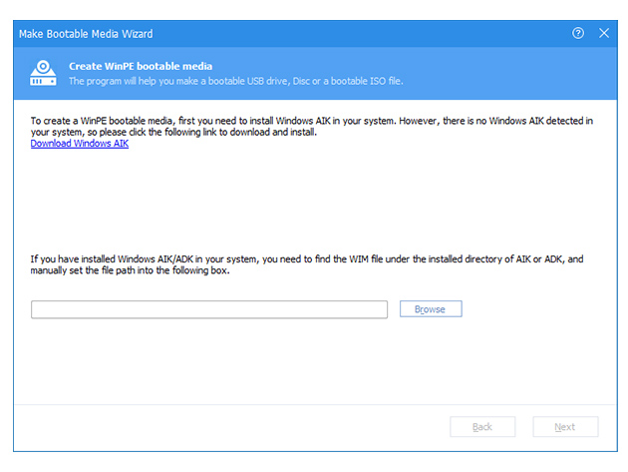This screenshot has width=628, height=472.
Task: Click the AIK/ADK WIM file instruction paragraph
Action: coord(307,264)
